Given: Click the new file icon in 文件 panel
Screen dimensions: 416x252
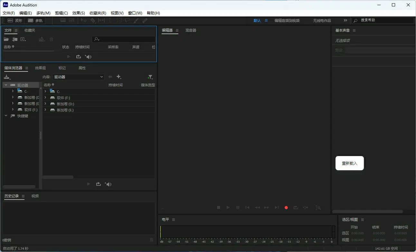Looking at the screenshot, I should point(23,39).
